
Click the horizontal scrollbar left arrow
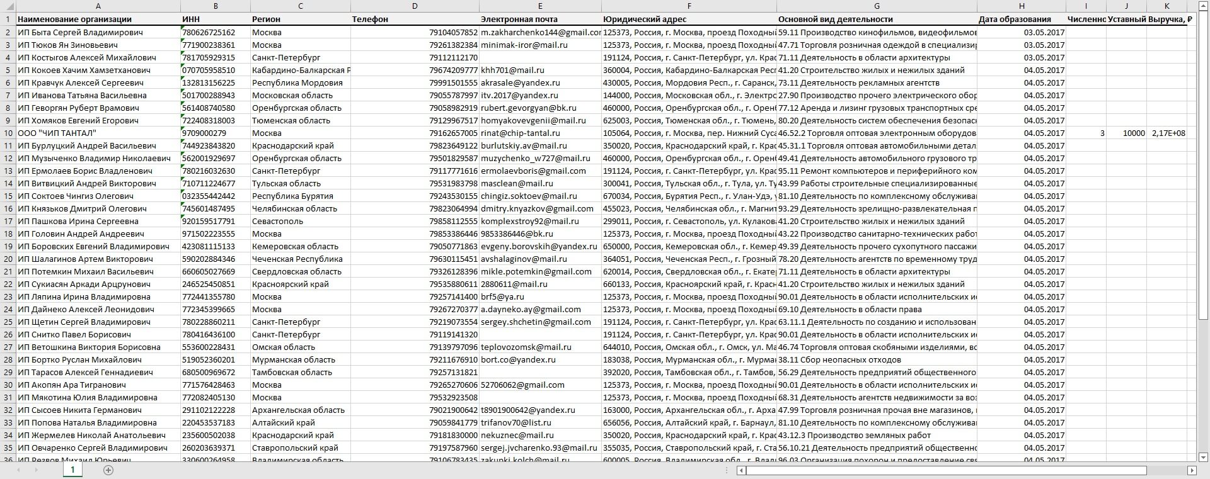tap(742, 470)
